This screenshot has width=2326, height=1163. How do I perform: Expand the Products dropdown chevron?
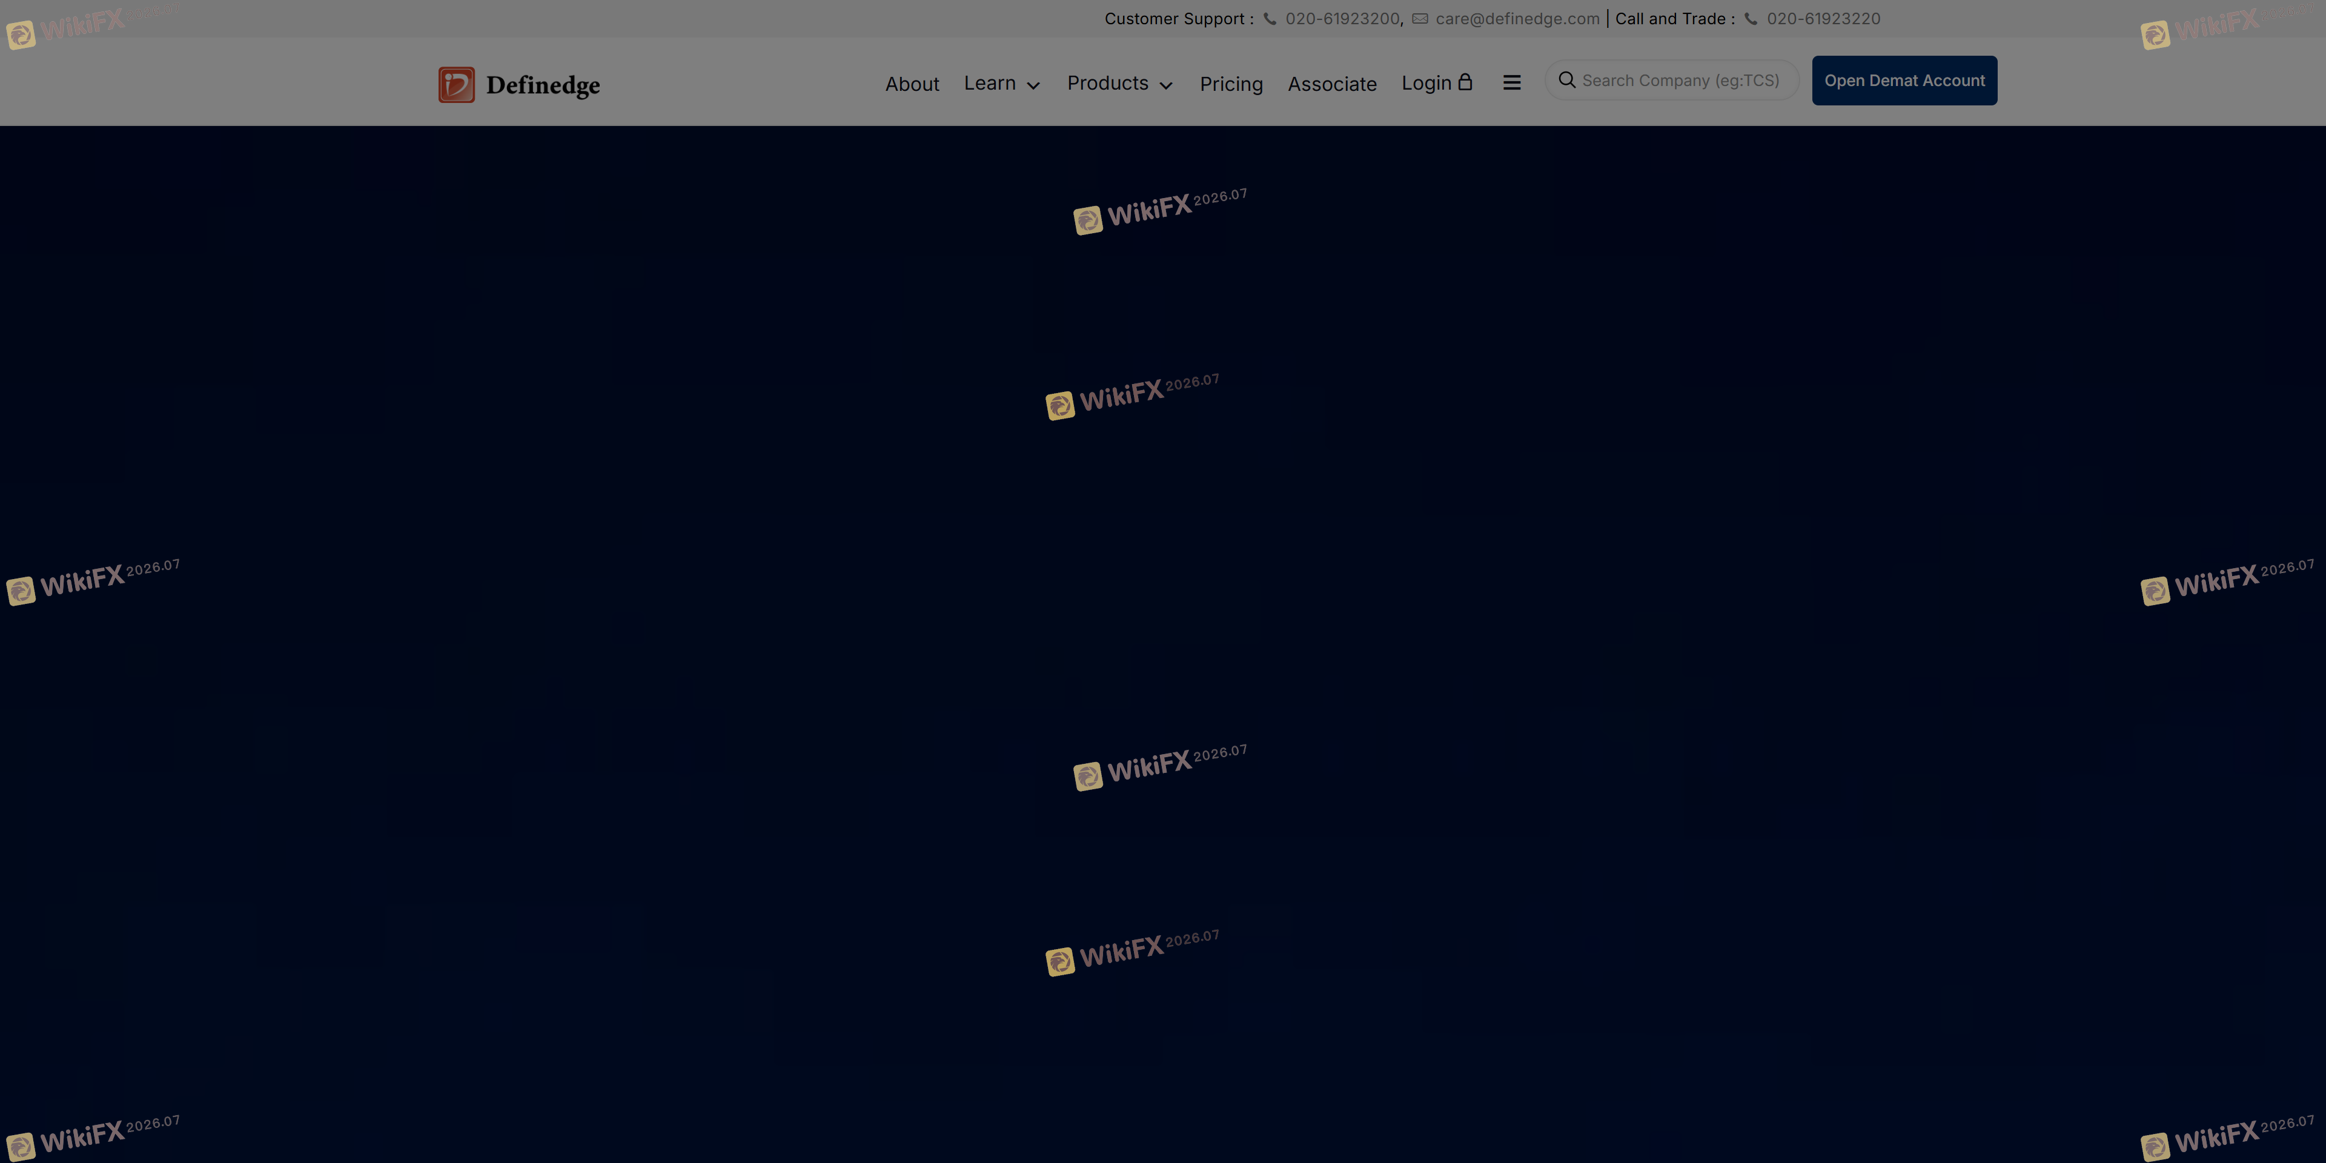1165,86
